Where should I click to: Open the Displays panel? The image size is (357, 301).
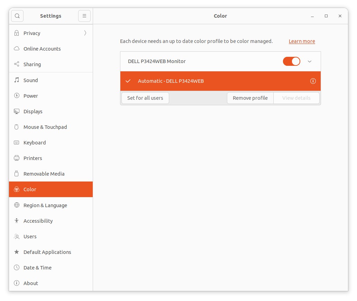(x=51, y=111)
